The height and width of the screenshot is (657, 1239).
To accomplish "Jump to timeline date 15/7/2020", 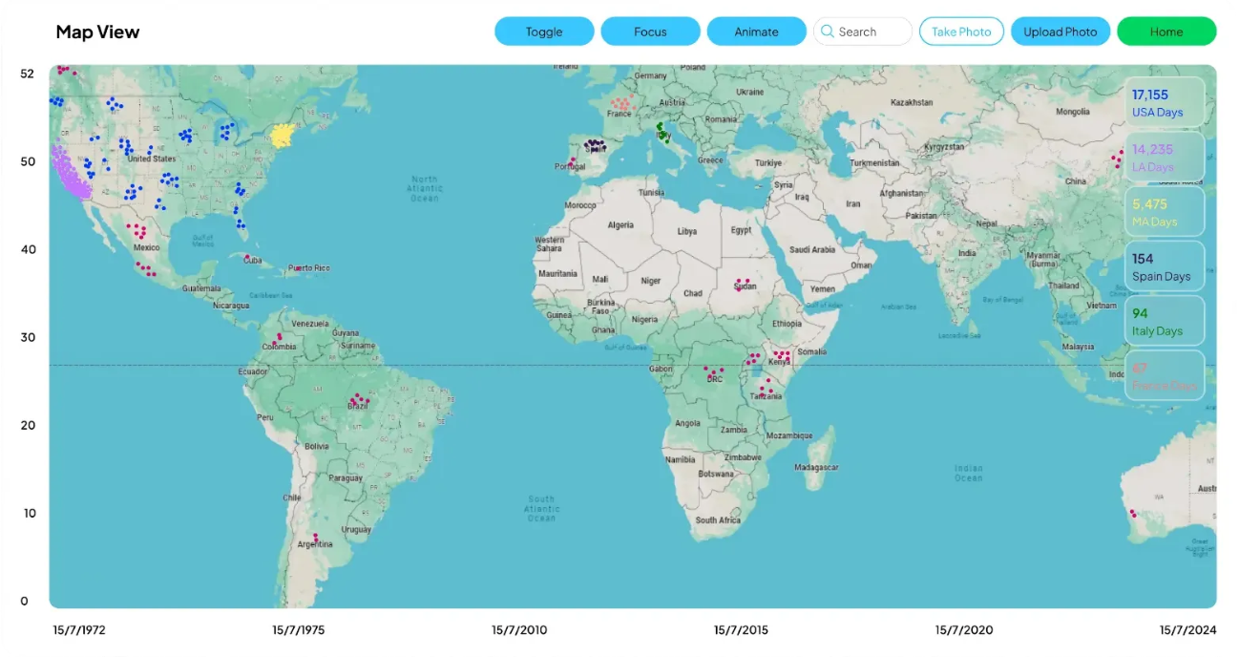I will point(963,630).
